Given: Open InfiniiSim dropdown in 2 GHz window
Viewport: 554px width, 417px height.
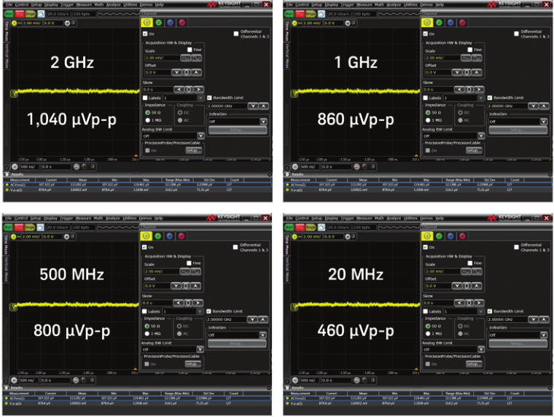Looking at the screenshot, I should tap(263, 122).
